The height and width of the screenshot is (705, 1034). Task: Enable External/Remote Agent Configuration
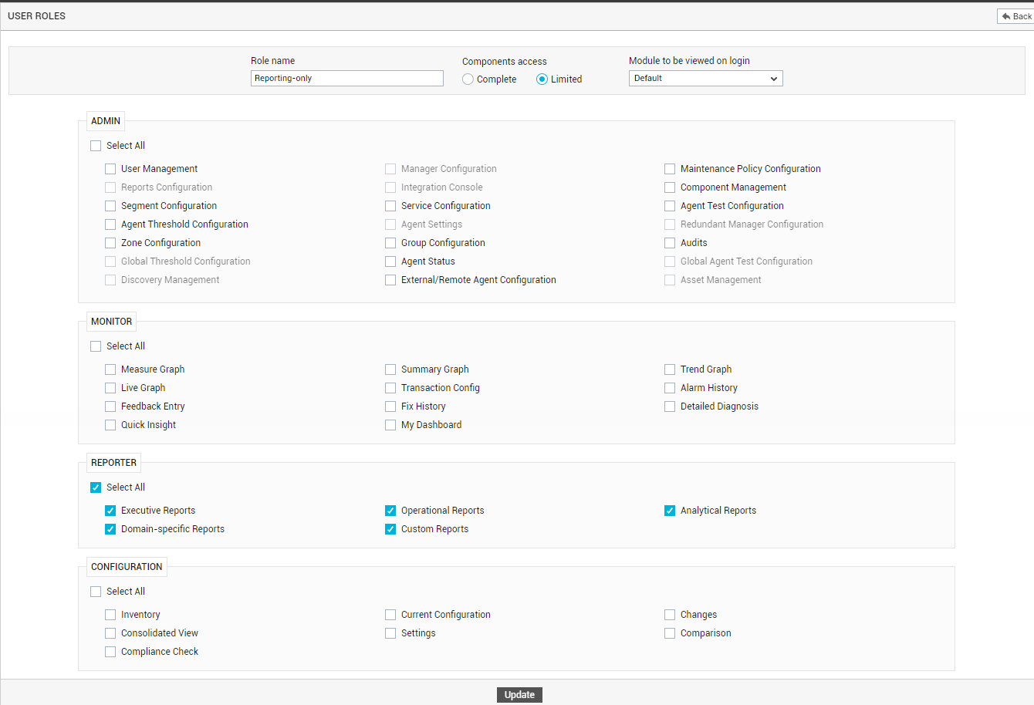click(390, 280)
